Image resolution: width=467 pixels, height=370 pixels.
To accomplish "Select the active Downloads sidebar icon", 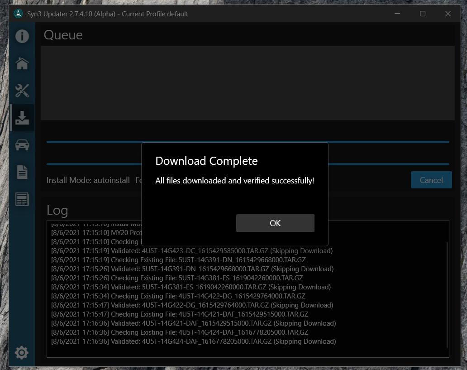I will pos(22,118).
